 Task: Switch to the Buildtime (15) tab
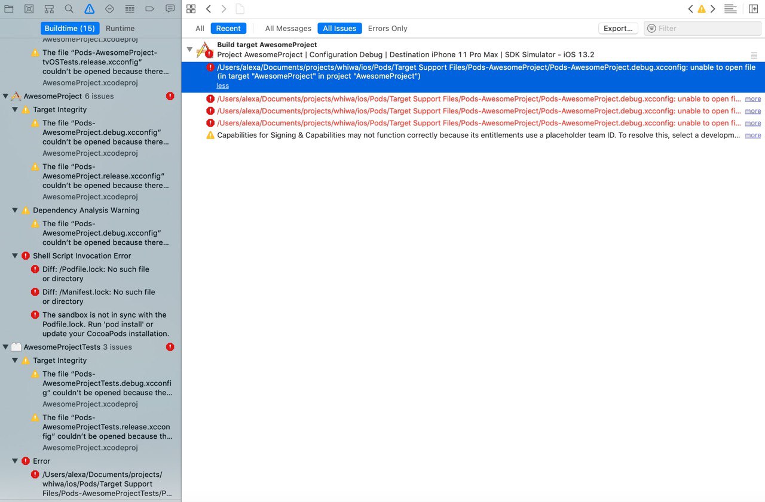(x=69, y=28)
